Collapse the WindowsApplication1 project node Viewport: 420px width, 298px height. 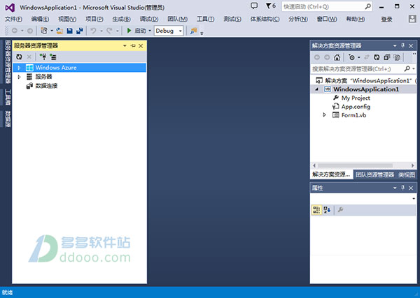click(317, 89)
